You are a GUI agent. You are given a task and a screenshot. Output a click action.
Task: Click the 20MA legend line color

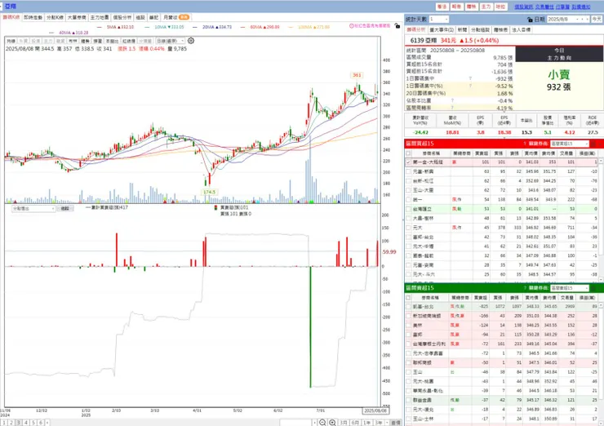pyautogui.click(x=194, y=27)
